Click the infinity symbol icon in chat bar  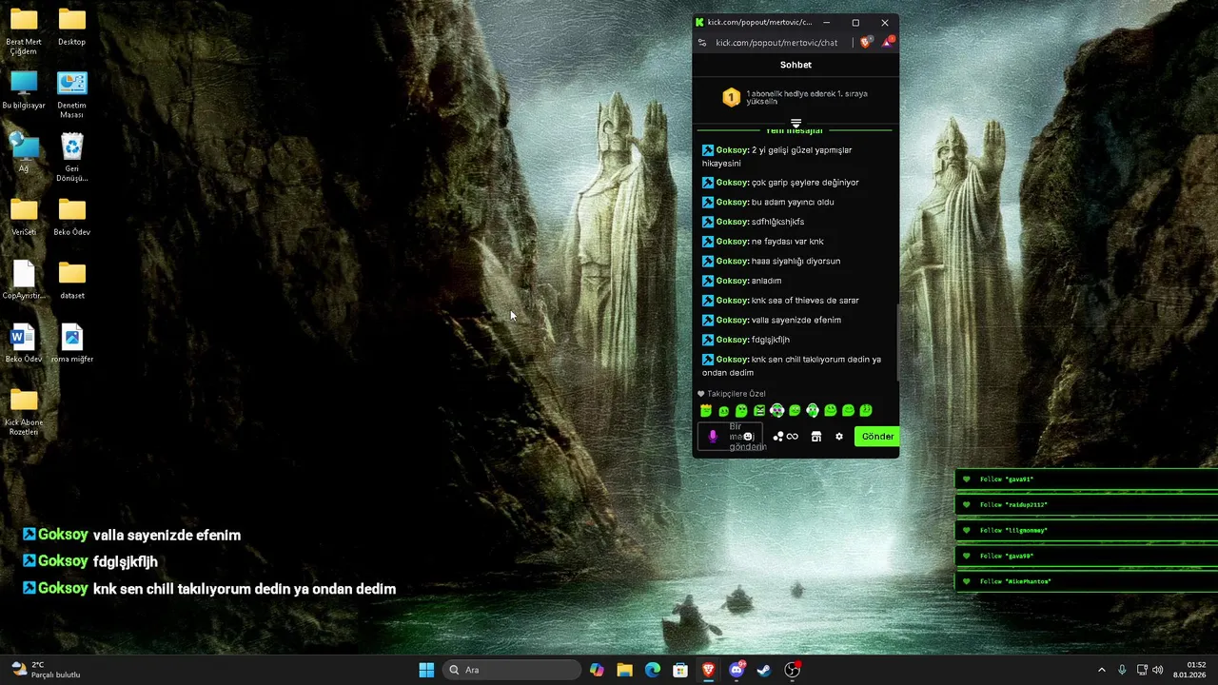793,437
